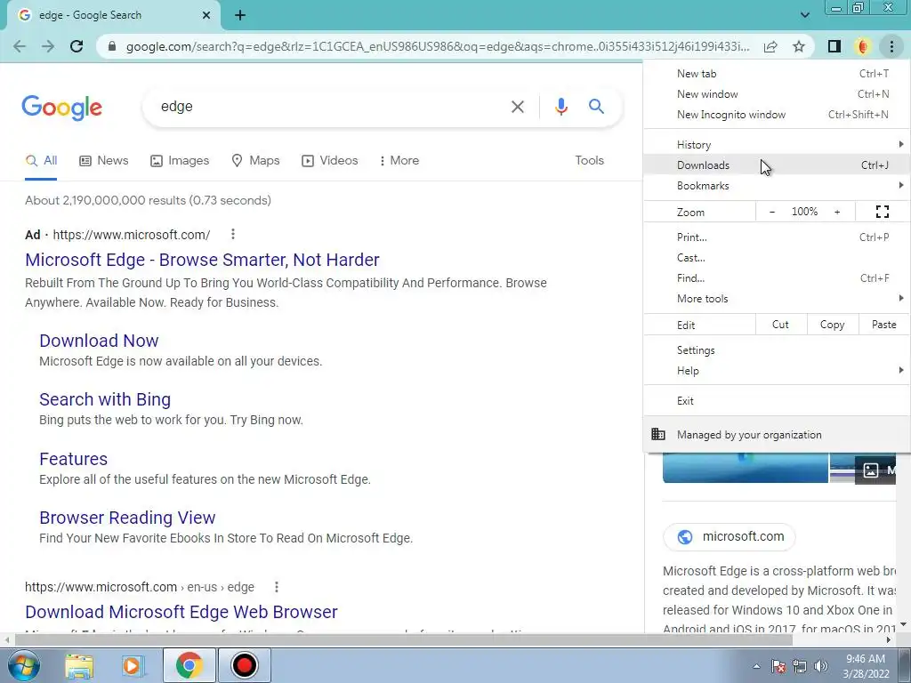This screenshot has width=911, height=683.
Task: Choose Exit from the menu
Action: (777, 401)
